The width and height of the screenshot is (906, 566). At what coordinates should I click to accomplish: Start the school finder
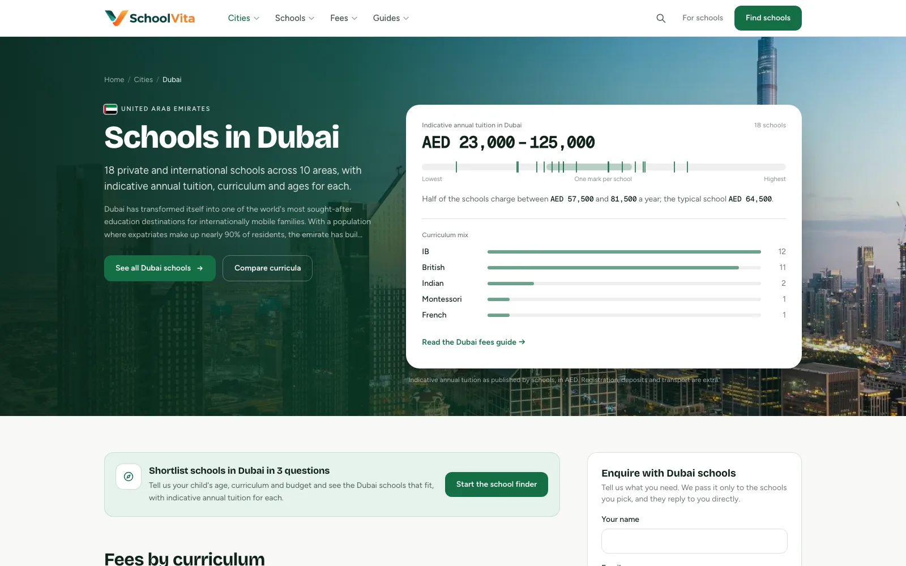[x=497, y=484]
